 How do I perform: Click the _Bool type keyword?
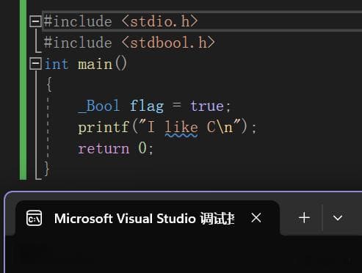(x=98, y=106)
